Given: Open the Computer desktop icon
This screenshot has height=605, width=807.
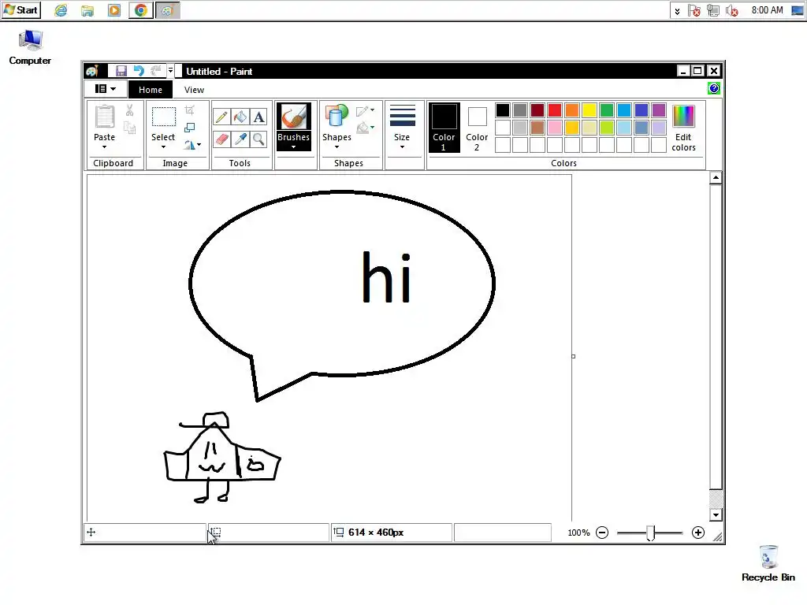Looking at the screenshot, I should point(30,47).
